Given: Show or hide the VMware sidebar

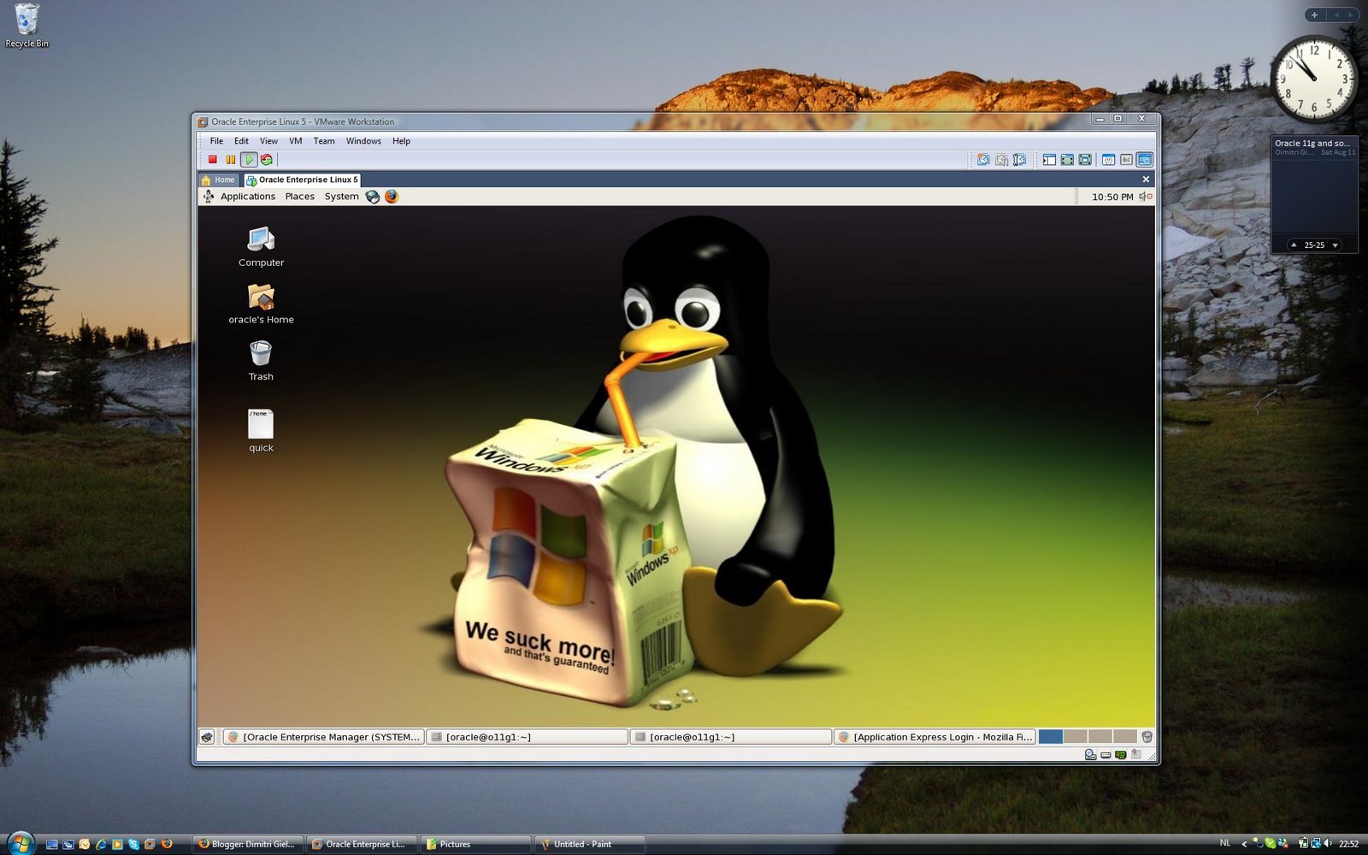Looking at the screenshot, I should [x=1049, y=160].
